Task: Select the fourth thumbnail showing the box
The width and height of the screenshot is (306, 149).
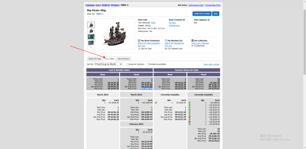Action: coord(91,43)
